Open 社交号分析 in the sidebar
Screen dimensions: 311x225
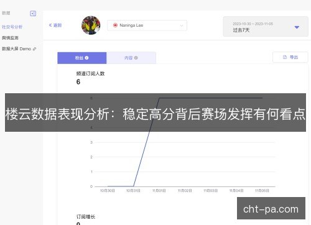coord(12,27)
